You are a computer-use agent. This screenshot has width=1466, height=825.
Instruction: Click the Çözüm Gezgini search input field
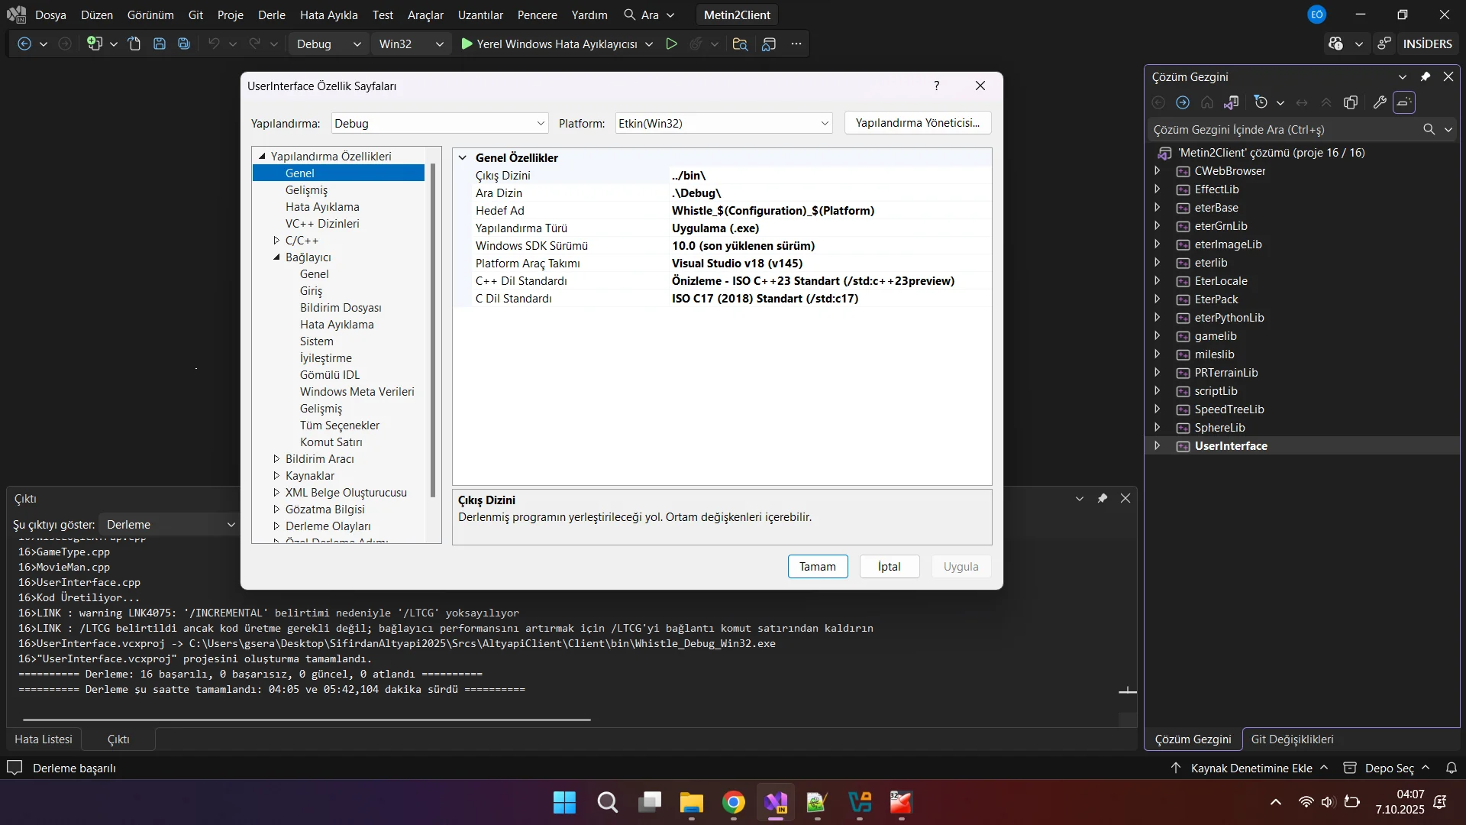1283,130
